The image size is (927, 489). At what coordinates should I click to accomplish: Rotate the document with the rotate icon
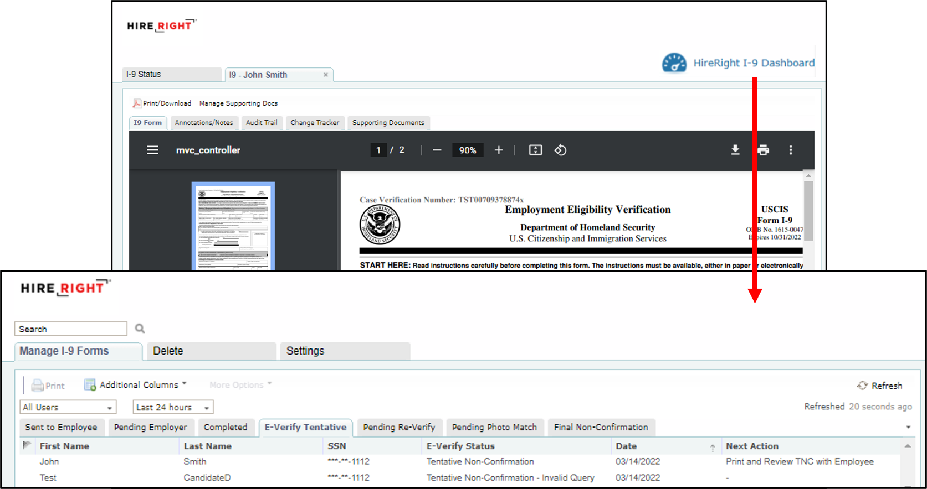pos(560,150)
